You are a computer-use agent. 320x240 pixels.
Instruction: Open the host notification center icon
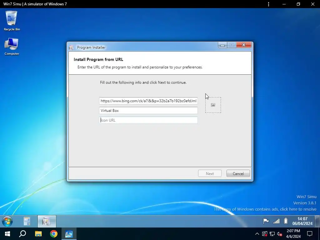[x=310, y=234]
